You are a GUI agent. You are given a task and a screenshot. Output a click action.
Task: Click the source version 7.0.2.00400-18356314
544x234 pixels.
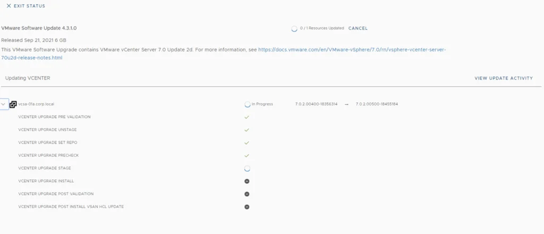pos(316,104)
